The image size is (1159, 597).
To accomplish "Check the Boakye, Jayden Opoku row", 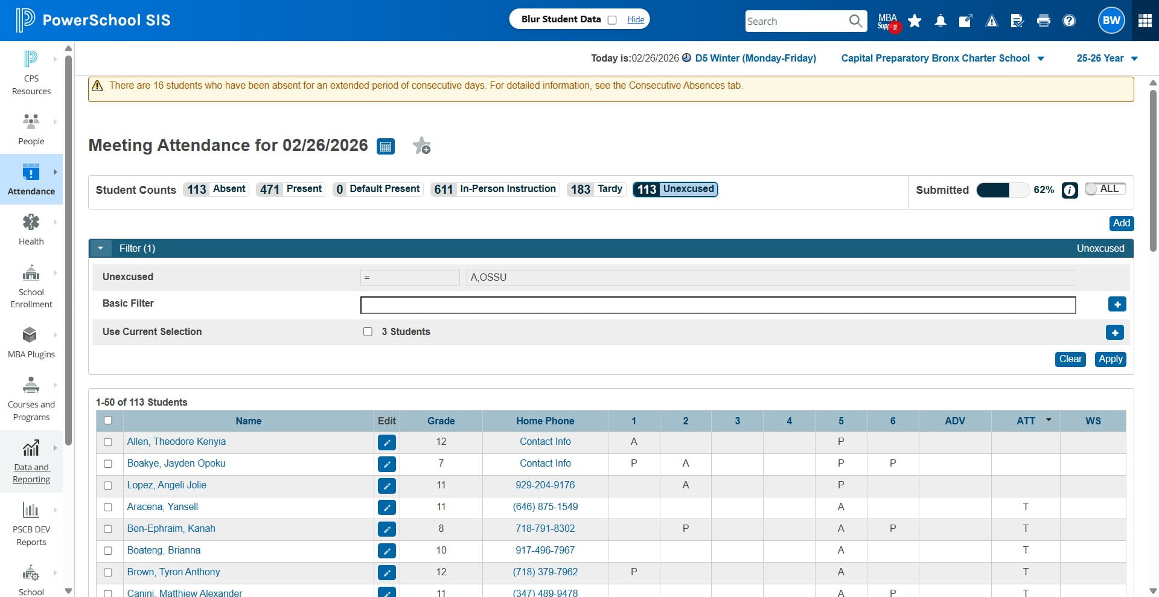I will (108, 464).
